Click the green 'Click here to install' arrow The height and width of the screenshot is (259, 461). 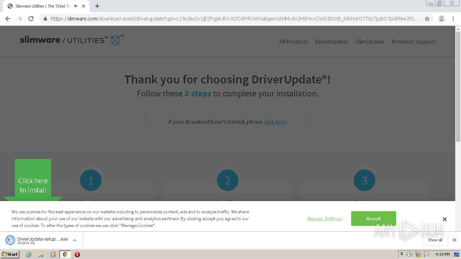33,181
